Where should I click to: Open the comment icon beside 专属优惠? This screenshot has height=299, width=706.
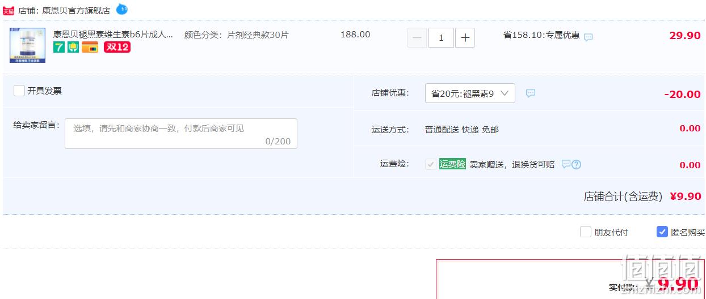[589, 37]
